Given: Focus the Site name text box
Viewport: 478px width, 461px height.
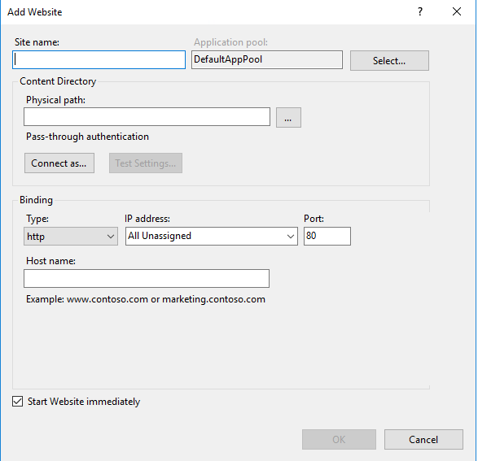Looking at the screenshot, I should pos(99,59).
